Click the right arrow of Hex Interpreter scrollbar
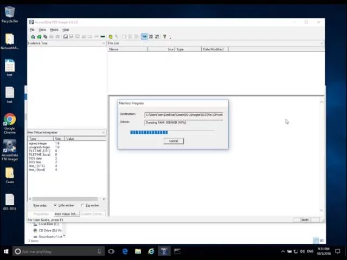 pyautogui.click(x=104, y=199)
